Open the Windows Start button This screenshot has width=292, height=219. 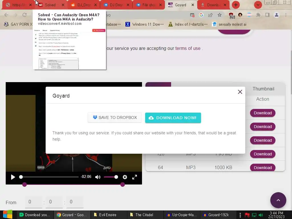coord(7,214)
